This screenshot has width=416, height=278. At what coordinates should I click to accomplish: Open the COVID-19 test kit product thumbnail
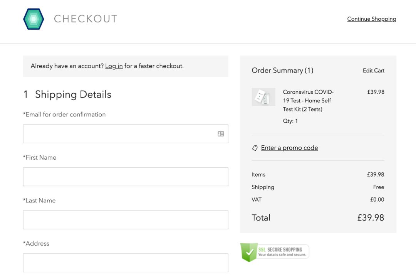pos(263,97)
